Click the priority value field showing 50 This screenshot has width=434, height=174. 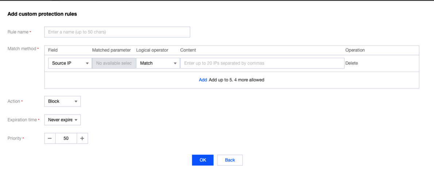(66, 138)
